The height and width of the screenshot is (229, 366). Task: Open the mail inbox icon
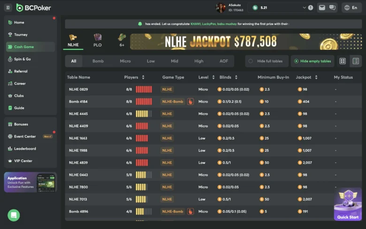322,8
